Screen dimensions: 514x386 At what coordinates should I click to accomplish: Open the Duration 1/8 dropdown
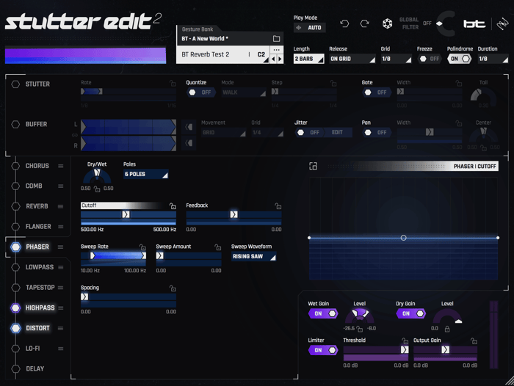point(493,59)
